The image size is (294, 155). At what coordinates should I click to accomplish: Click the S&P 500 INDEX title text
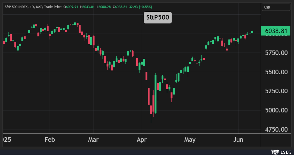click(16, 7)
